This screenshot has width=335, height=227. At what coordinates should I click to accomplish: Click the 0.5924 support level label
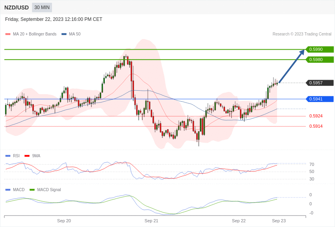pyautogui.click(x=316, y=116)
